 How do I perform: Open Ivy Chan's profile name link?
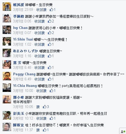coord(20,28)
